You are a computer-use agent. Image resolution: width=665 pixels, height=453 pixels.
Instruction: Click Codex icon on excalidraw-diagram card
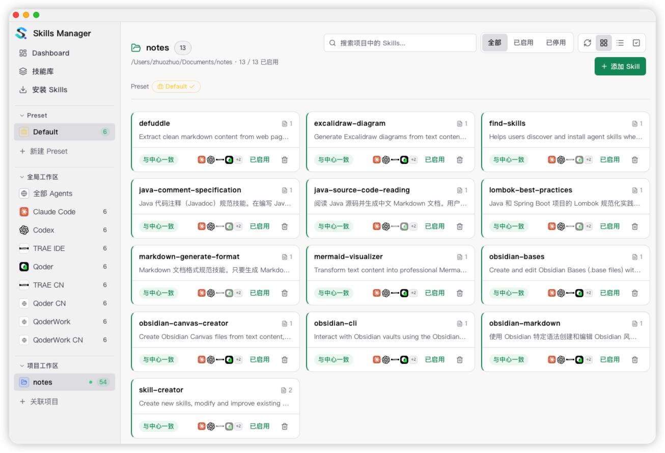click(386, 159)
